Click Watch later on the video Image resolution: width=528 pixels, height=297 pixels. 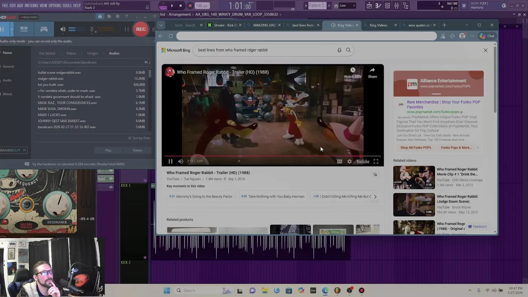click(x=353, y=73)
